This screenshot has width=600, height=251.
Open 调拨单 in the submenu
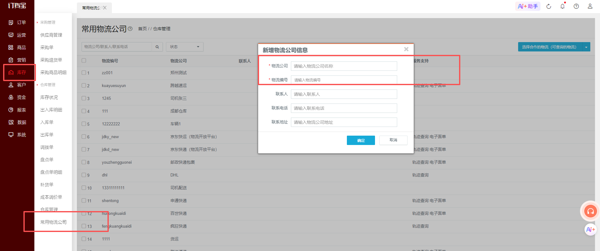click(47, 147)
